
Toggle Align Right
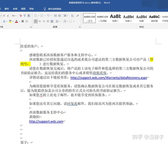coord(44,21)
